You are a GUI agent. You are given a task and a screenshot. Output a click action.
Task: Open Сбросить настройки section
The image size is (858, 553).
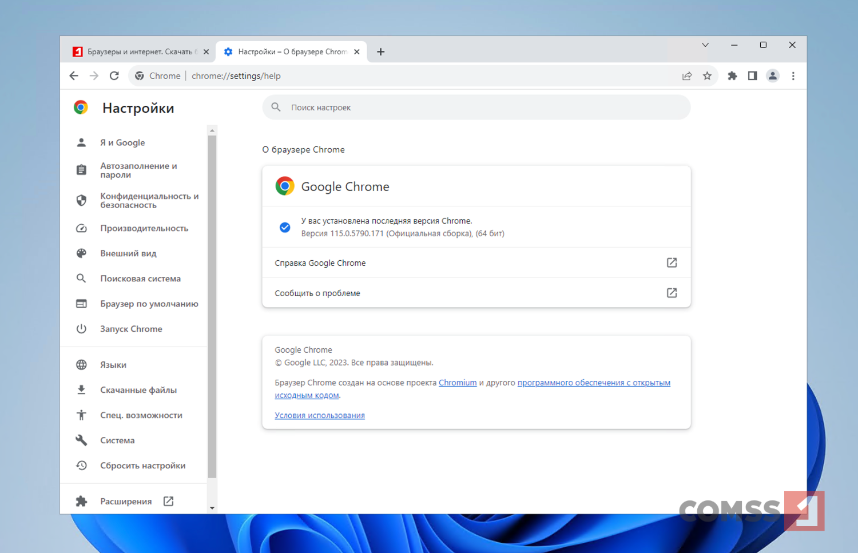click(134, 465)
